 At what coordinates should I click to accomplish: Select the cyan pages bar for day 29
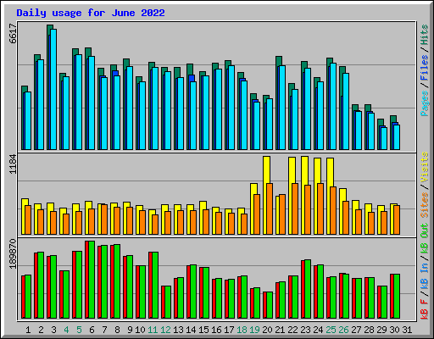[384, 138]
